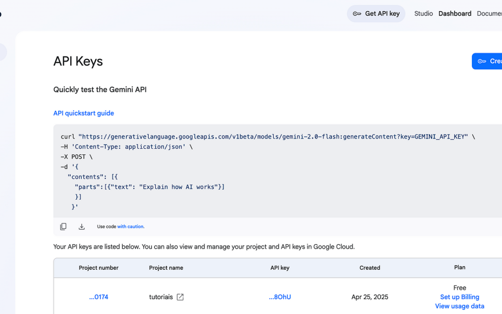The width and height of the screenshot is (502, 314).
Task: Click the API Keys heading
Action: (78, 61)
